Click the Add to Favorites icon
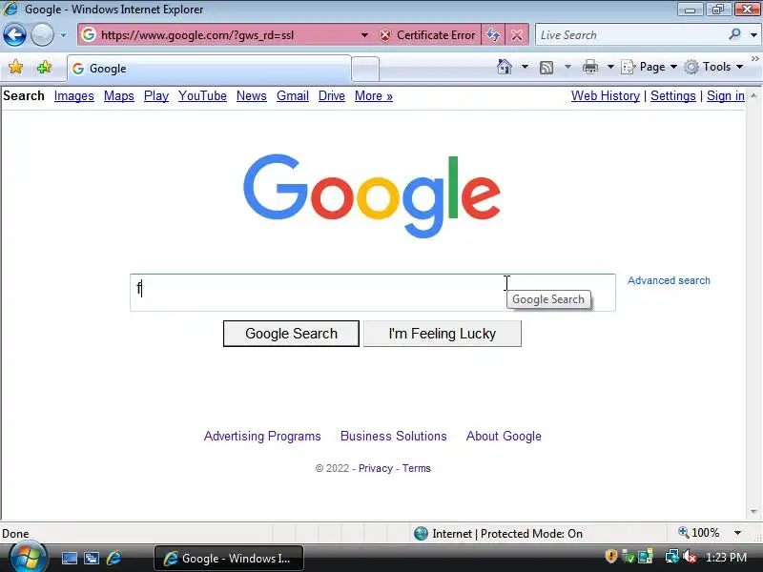Screen dimensions: 763x572 44,67
